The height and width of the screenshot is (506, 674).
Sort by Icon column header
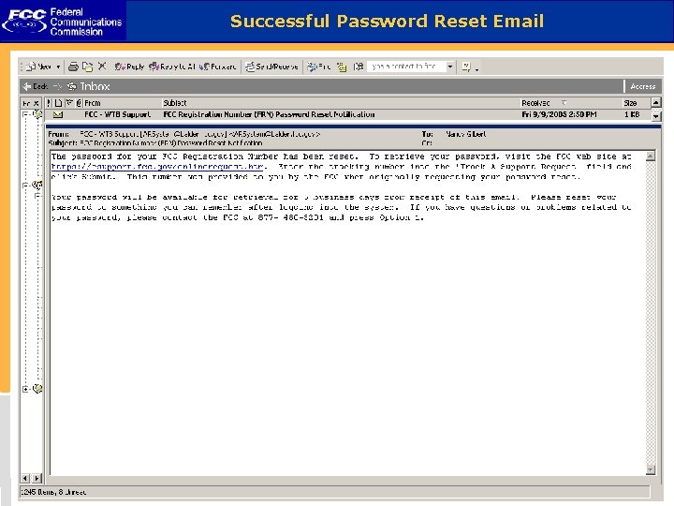point(58,103)
